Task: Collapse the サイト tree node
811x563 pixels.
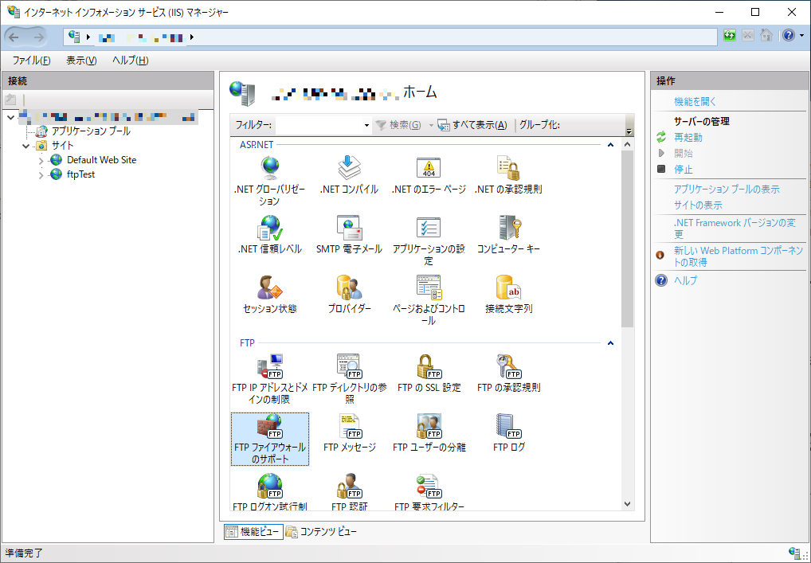Action: point(25,146)
